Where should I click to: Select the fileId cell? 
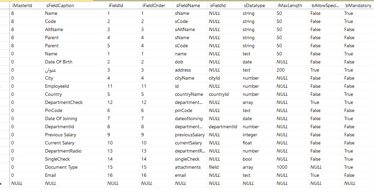[x=214, y=167]
